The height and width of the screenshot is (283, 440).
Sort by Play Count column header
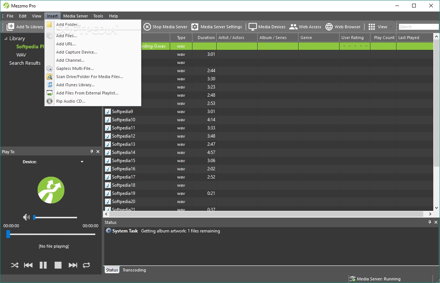pos(383,38)
